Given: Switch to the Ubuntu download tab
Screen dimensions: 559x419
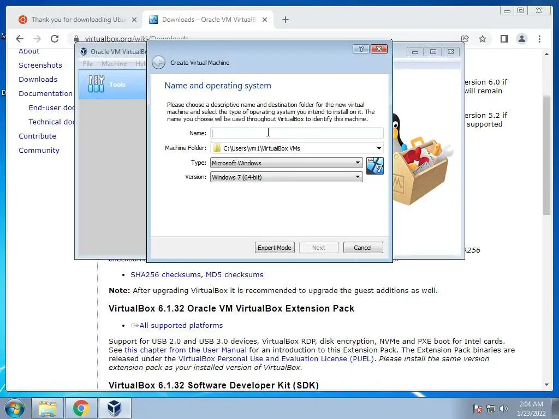Looking at the screenshot, I should [x=78, y=20].
